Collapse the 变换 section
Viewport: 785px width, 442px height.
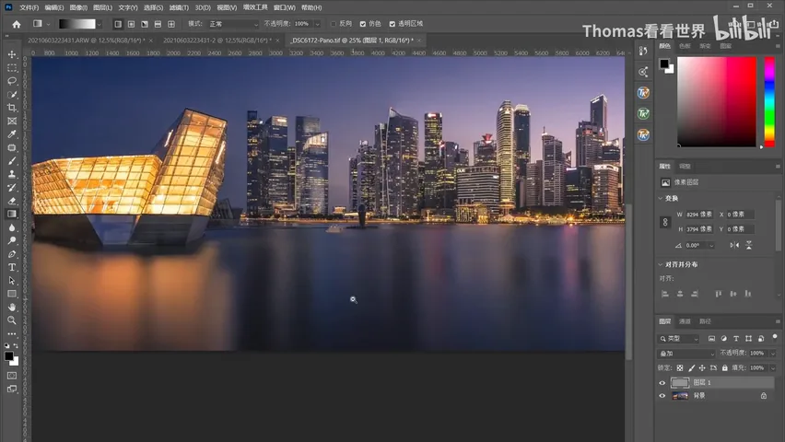point(661,198)
